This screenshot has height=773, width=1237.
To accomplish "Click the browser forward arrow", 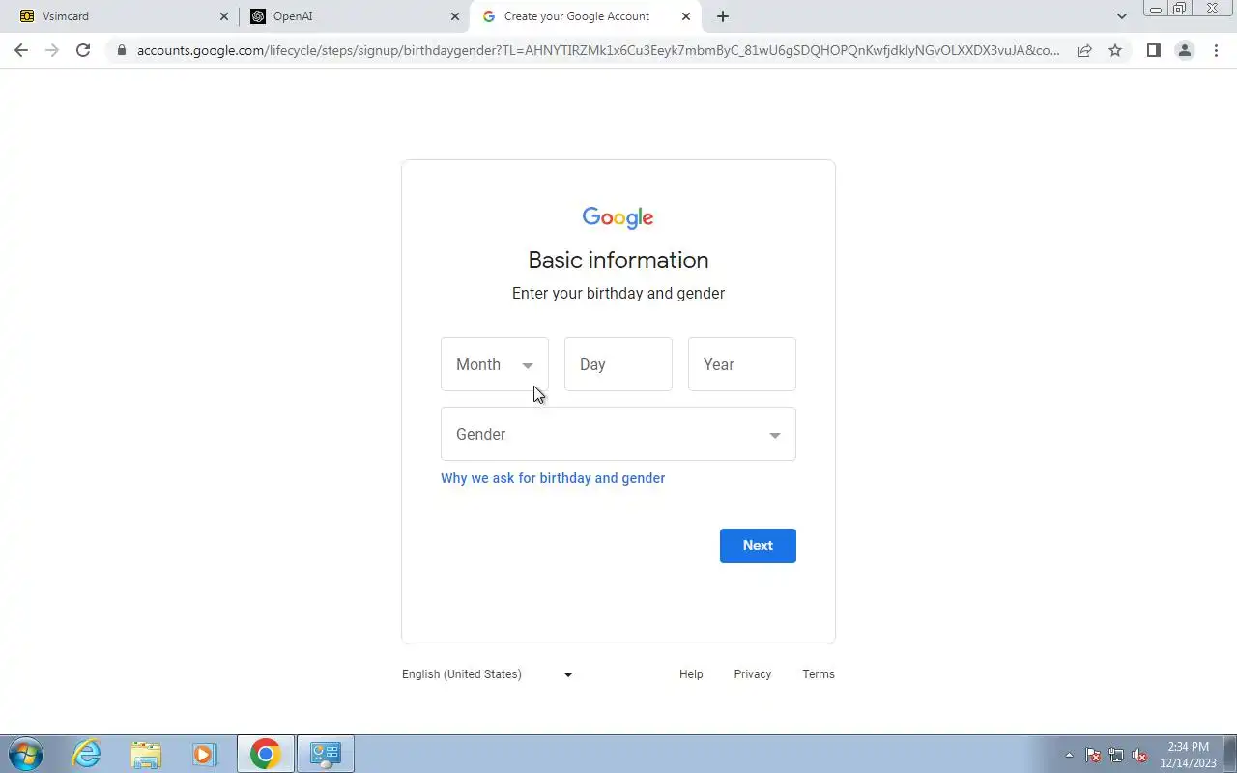I will [x=52, y=50].
